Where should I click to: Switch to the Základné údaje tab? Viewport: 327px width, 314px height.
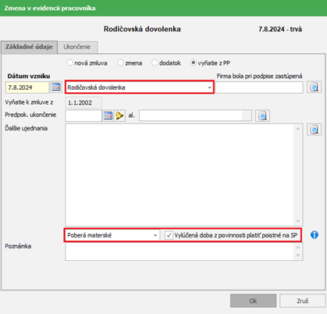(x=29, y=47)
